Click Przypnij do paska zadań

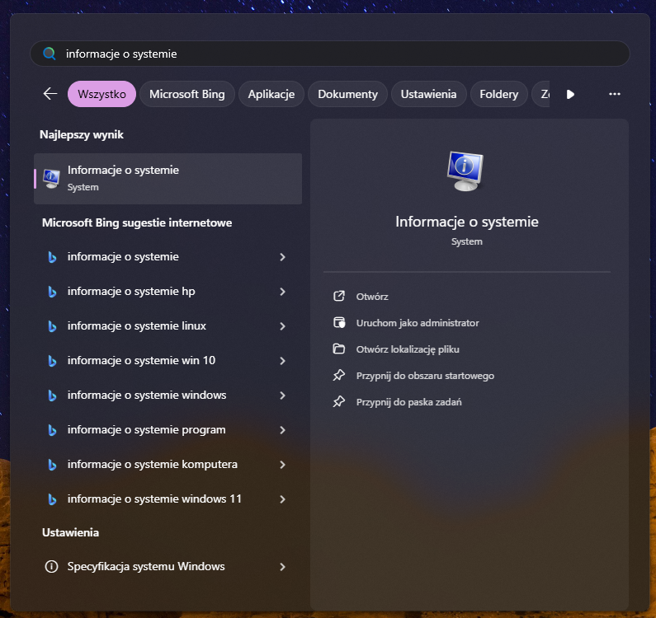point(408,402)
